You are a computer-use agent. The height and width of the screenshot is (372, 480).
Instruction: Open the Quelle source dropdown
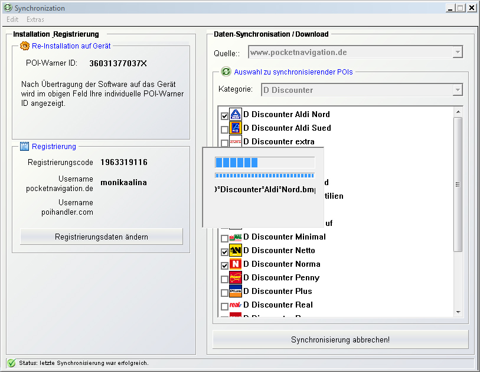tap(457, 53)
